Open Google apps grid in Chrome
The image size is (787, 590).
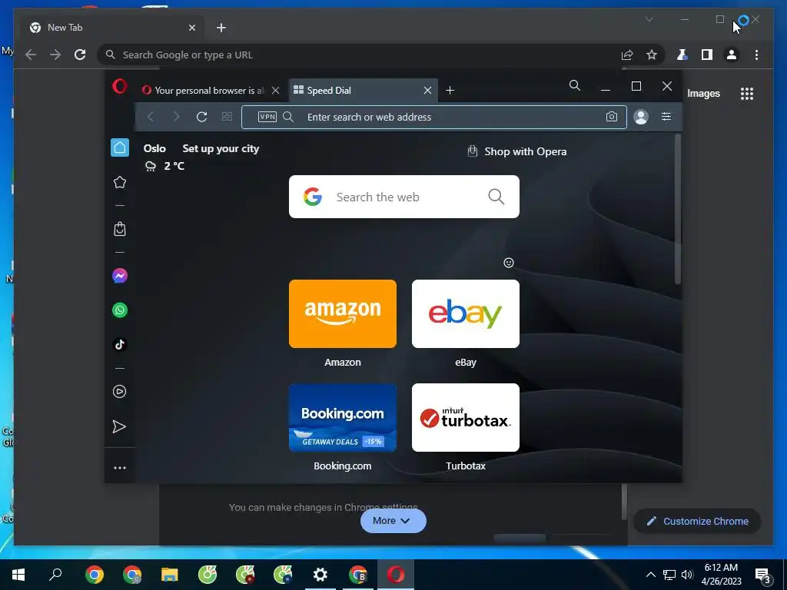click(747, 93)
